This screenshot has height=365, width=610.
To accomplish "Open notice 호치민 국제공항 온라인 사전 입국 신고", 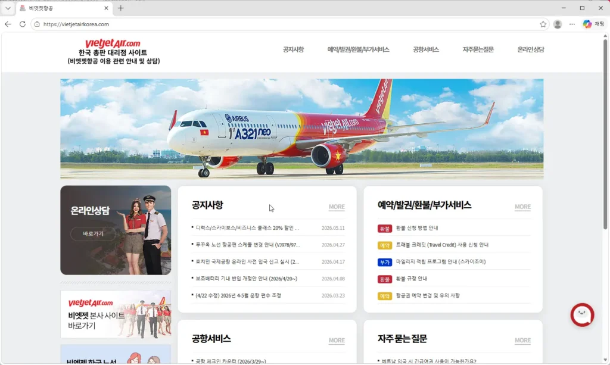I will pos(247,261).
